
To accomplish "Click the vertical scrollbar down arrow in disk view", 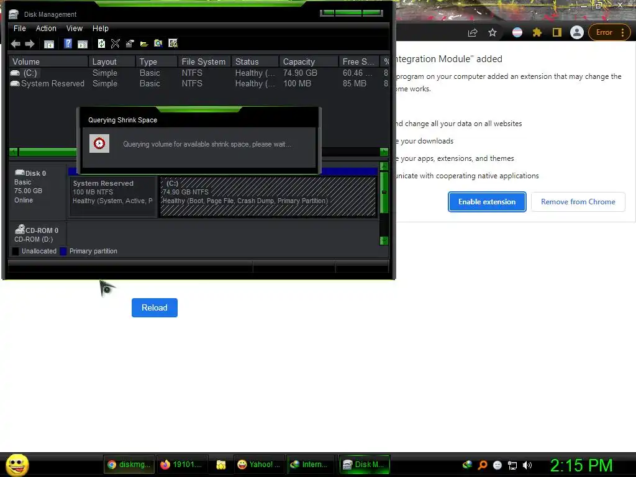I will (x=384, y=241).
